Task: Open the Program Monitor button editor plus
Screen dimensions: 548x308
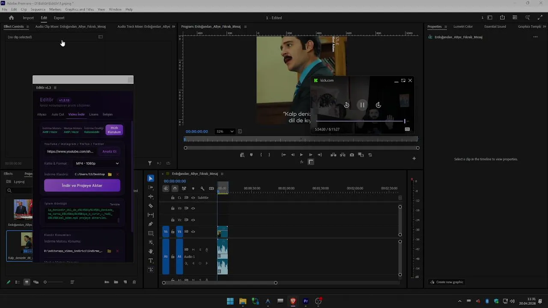Action: click(x=414, y=159)
